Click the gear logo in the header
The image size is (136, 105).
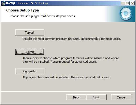[126, 14]
